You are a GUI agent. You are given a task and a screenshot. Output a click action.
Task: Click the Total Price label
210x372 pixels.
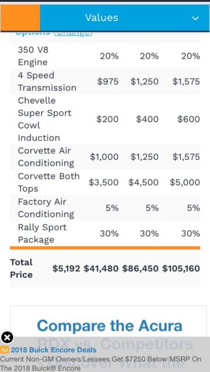pos(22,269)
